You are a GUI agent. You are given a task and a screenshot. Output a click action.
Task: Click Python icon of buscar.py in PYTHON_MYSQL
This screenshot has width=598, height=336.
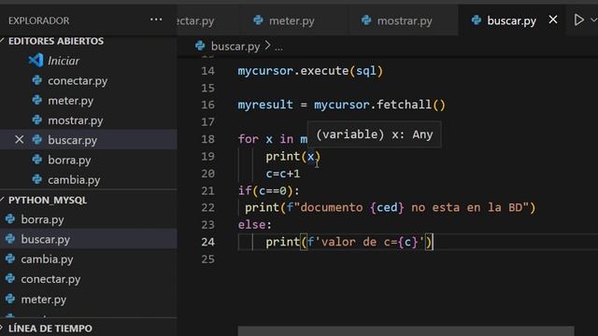10,239
